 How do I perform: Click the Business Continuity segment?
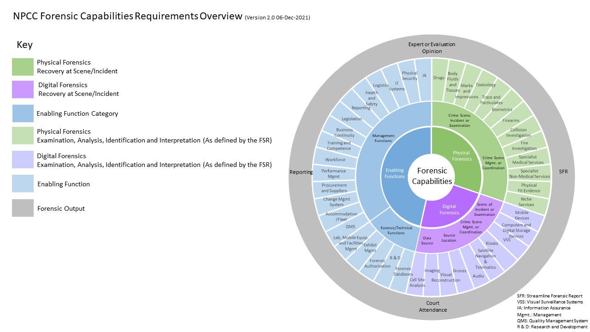coord(345,133)
